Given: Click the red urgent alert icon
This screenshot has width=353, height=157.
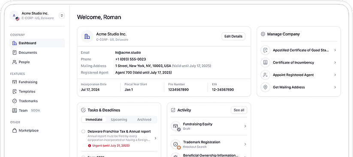Looking at the screenshot, I should [x=89, y=145].
